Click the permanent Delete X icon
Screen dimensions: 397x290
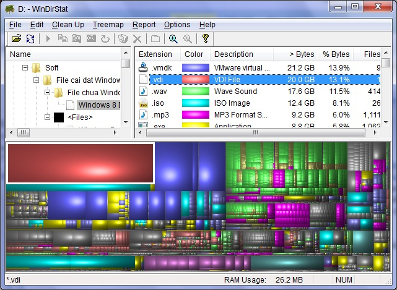point(137,39)
